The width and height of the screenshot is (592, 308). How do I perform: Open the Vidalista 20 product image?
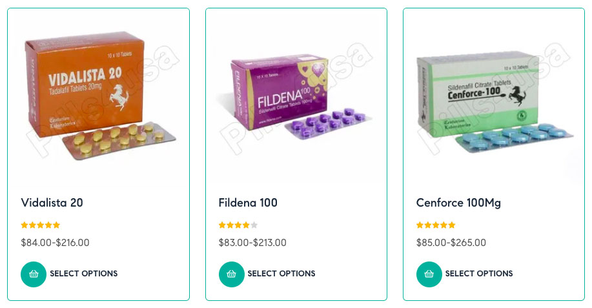click(99, 98)
